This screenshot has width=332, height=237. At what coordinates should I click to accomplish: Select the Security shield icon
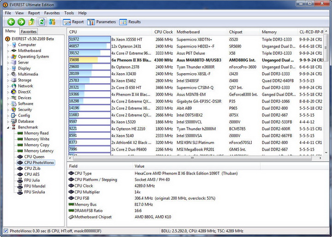click(x=14, y=110)
